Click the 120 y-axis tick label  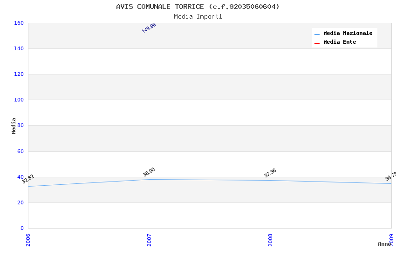tap(19, 74)
